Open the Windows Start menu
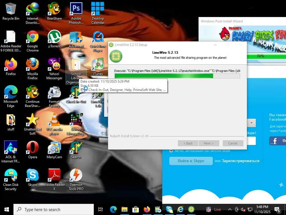Viewport: 286px width, 215px height. pos(7,209)
